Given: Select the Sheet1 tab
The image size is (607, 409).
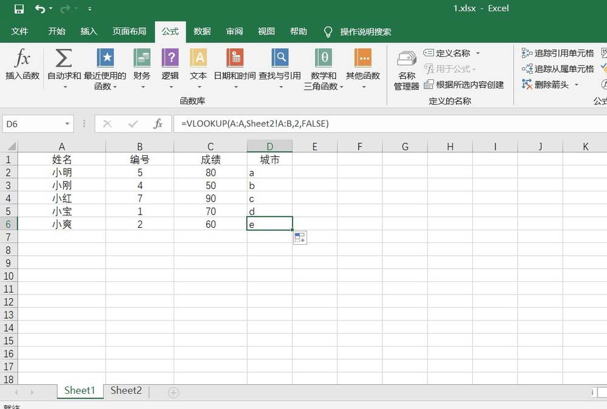Looking at the screenshot, I should 80,390.
